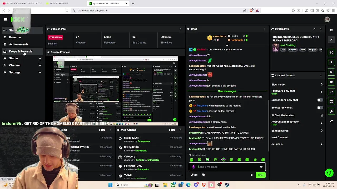Click the STREAMING status badge

point(55,37)
